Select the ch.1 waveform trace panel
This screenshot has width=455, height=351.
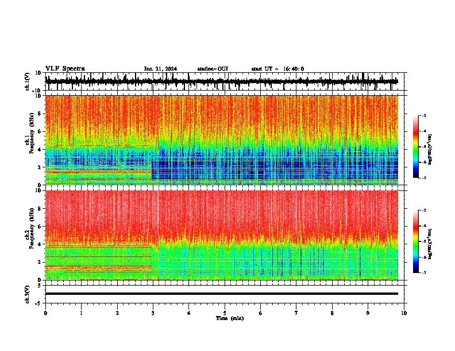click(x=225, y=81)
